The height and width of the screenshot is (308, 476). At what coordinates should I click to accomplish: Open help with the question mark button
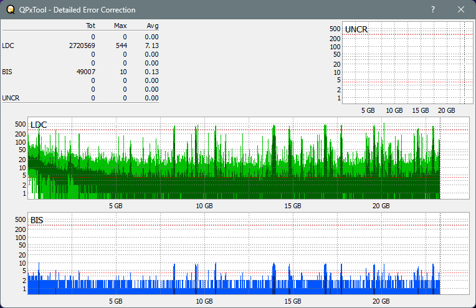click(433, 10)
